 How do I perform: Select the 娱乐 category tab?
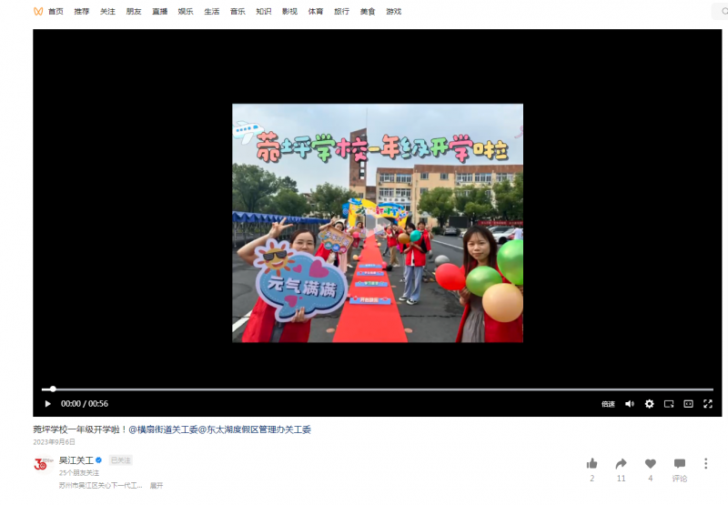click(x=186, y=11)
